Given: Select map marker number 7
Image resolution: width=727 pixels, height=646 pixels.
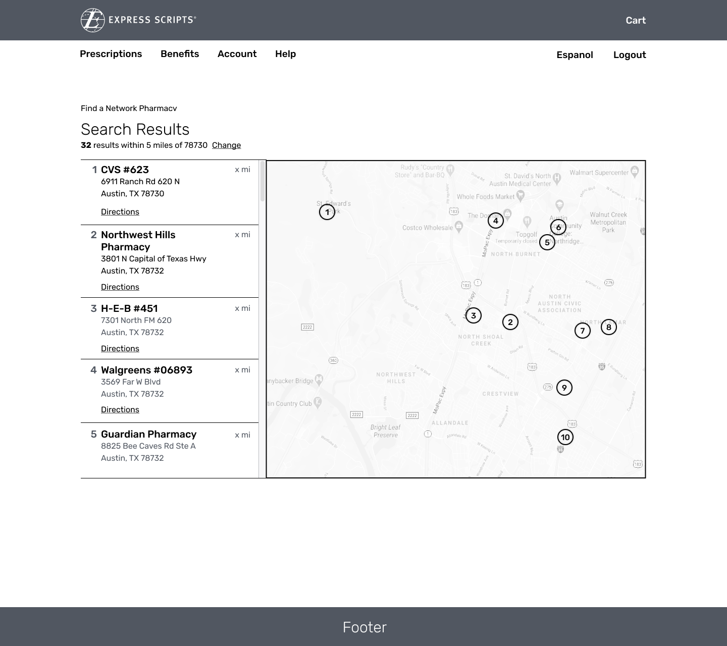Looking at the screenshot, I should [x=583, y=331].
